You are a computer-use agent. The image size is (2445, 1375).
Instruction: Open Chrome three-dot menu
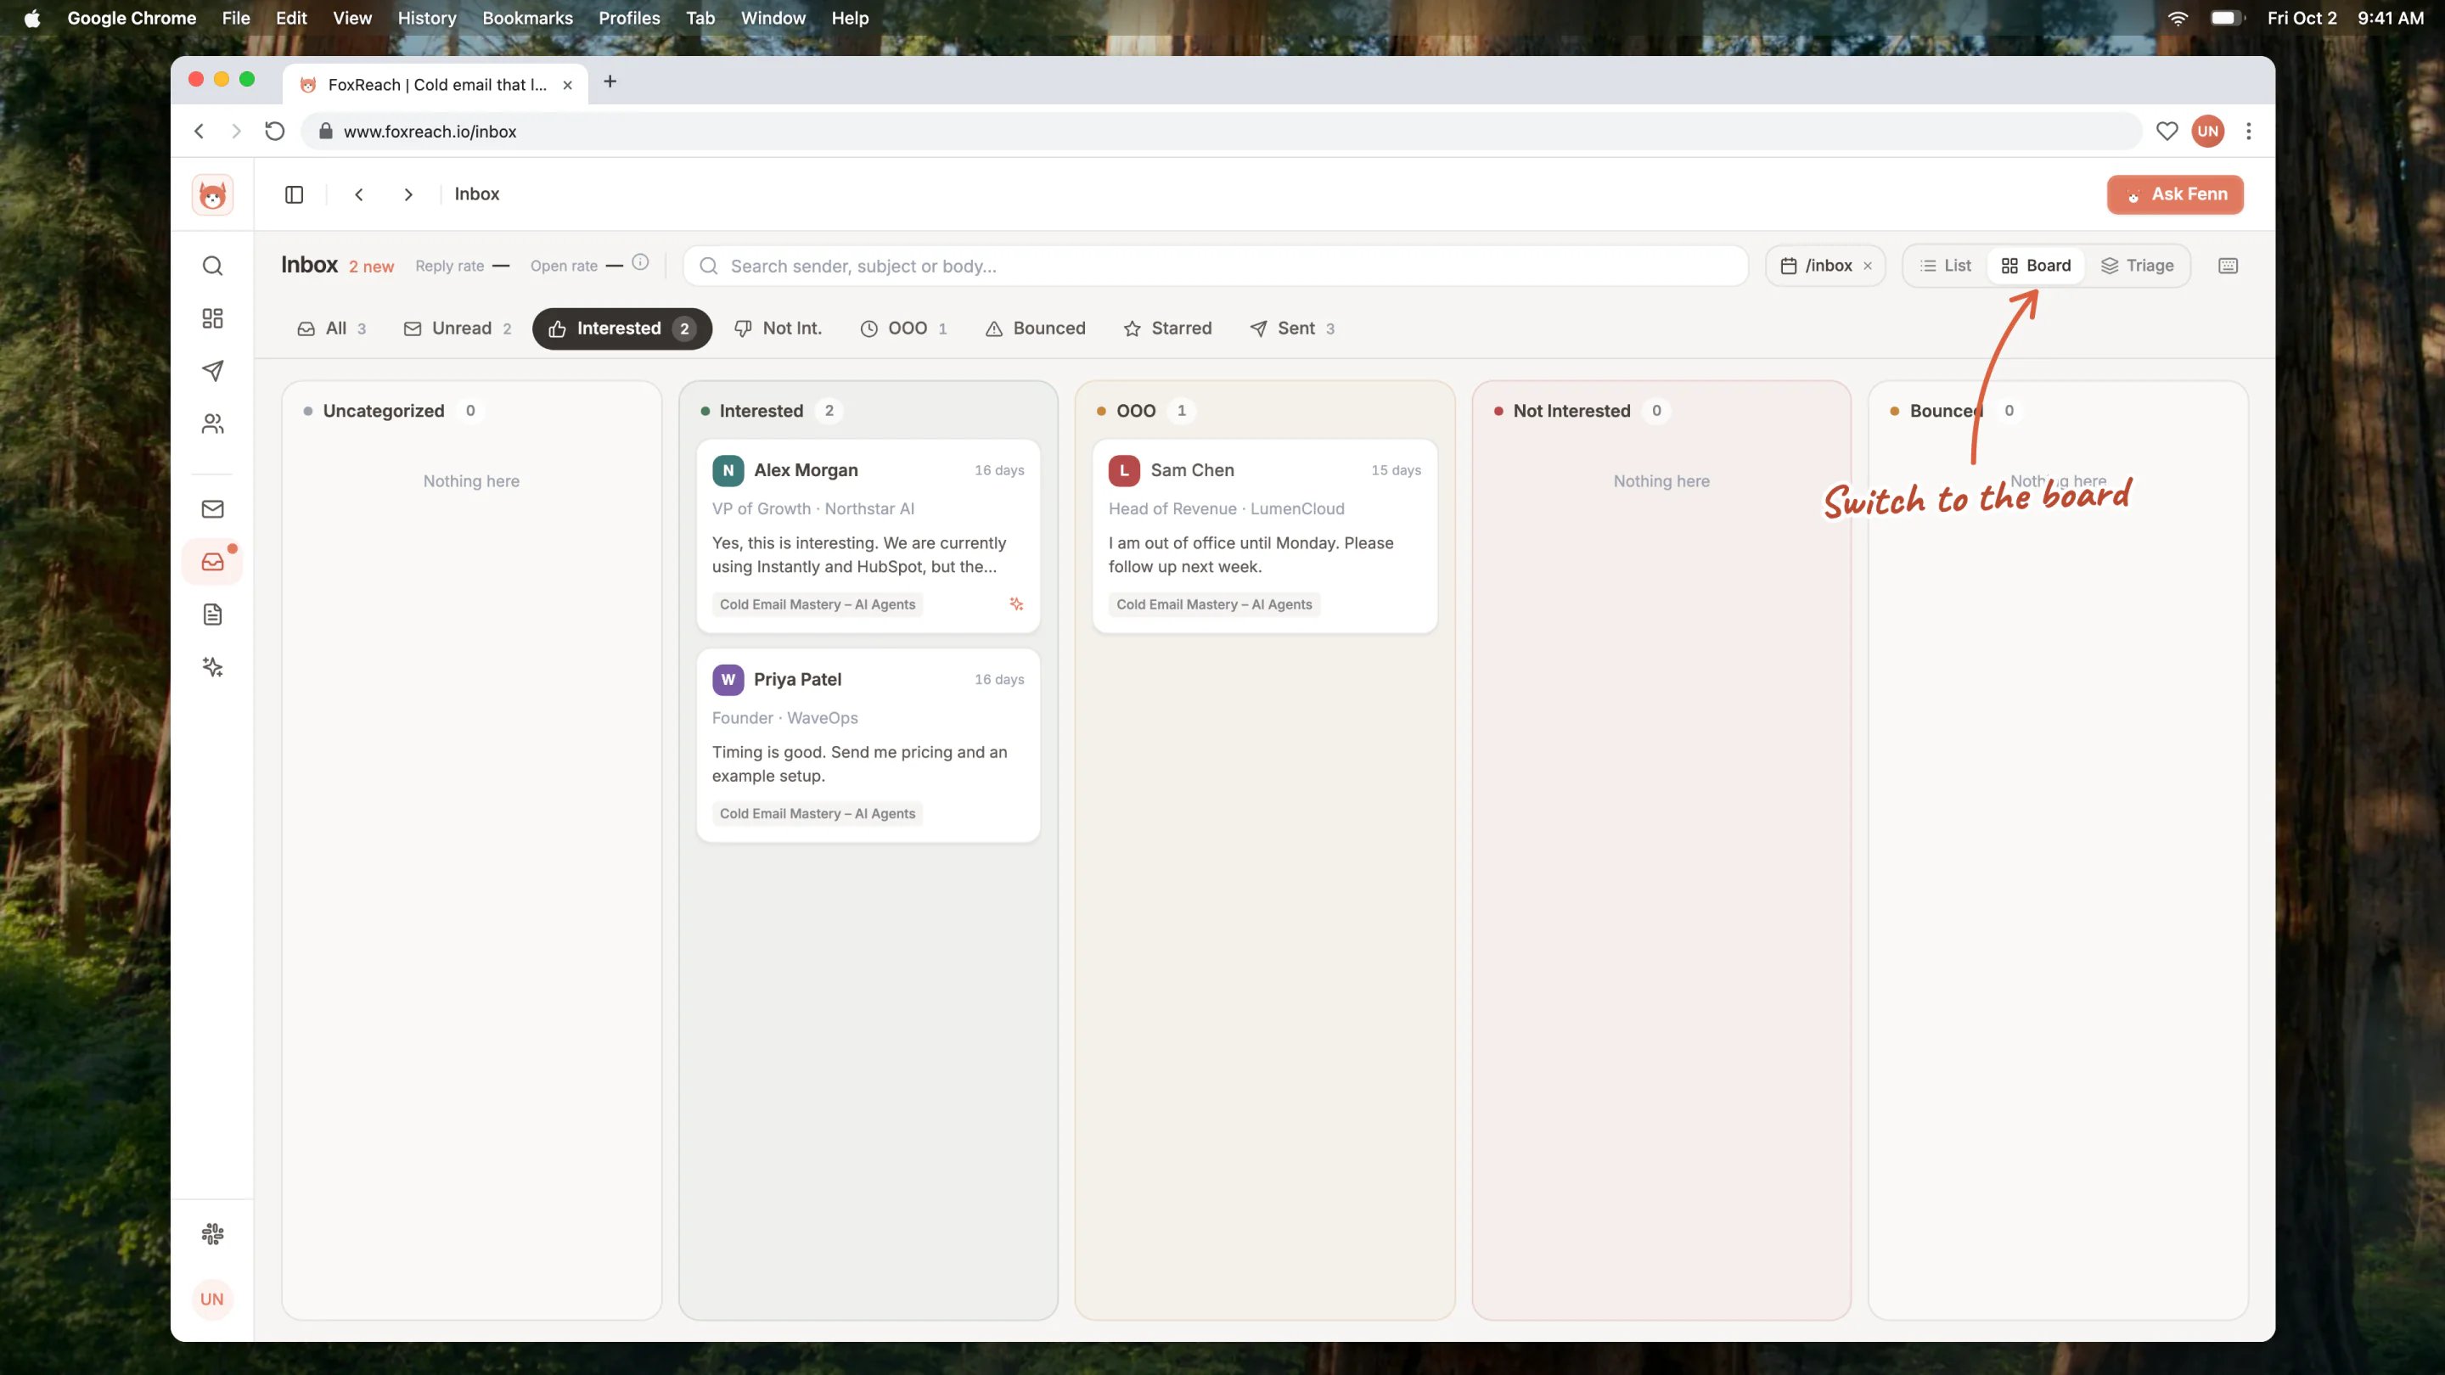[x=2249, y=131]
